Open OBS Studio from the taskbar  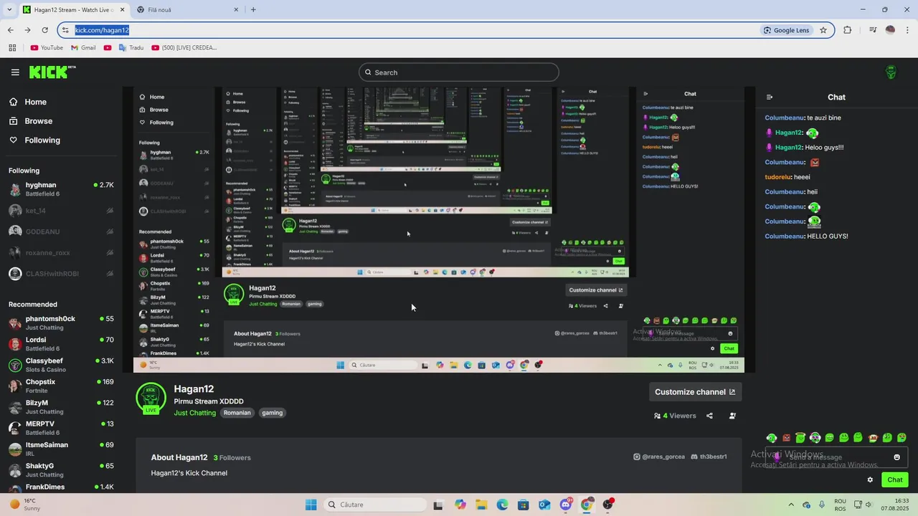(608, 505)
